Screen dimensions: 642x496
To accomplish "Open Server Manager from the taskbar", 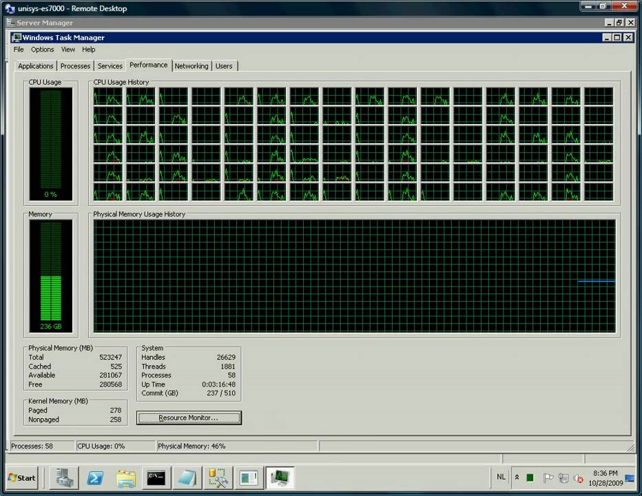I will (x=64, y=477).
